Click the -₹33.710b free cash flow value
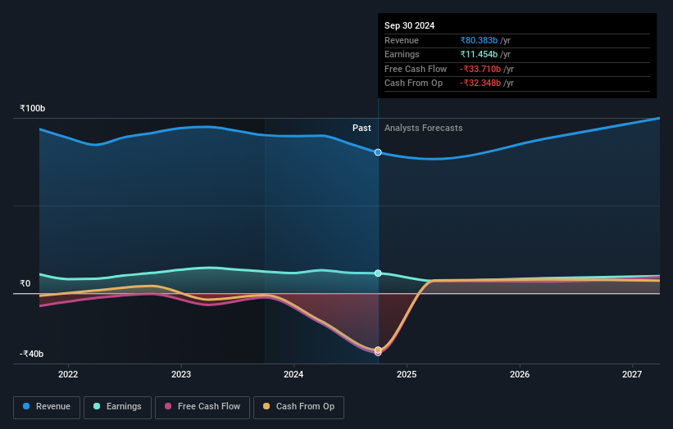The height and width of the screenshot is (429, 673). 480,69
